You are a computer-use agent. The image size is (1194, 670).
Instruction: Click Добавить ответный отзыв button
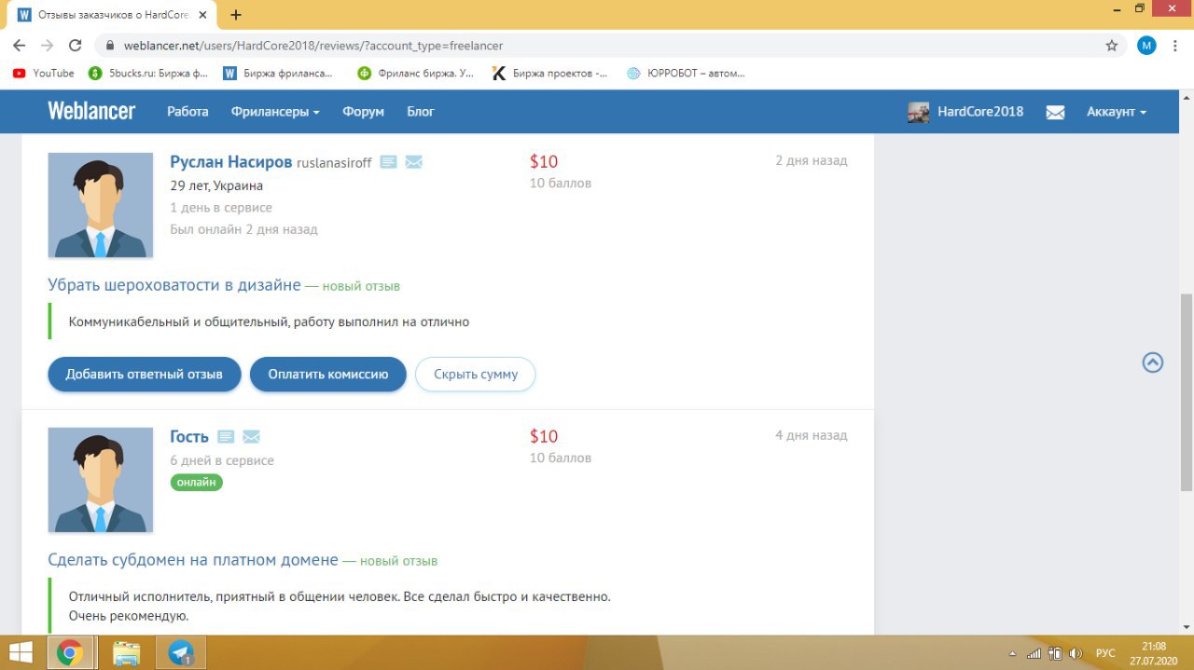(x=145, y=374)
